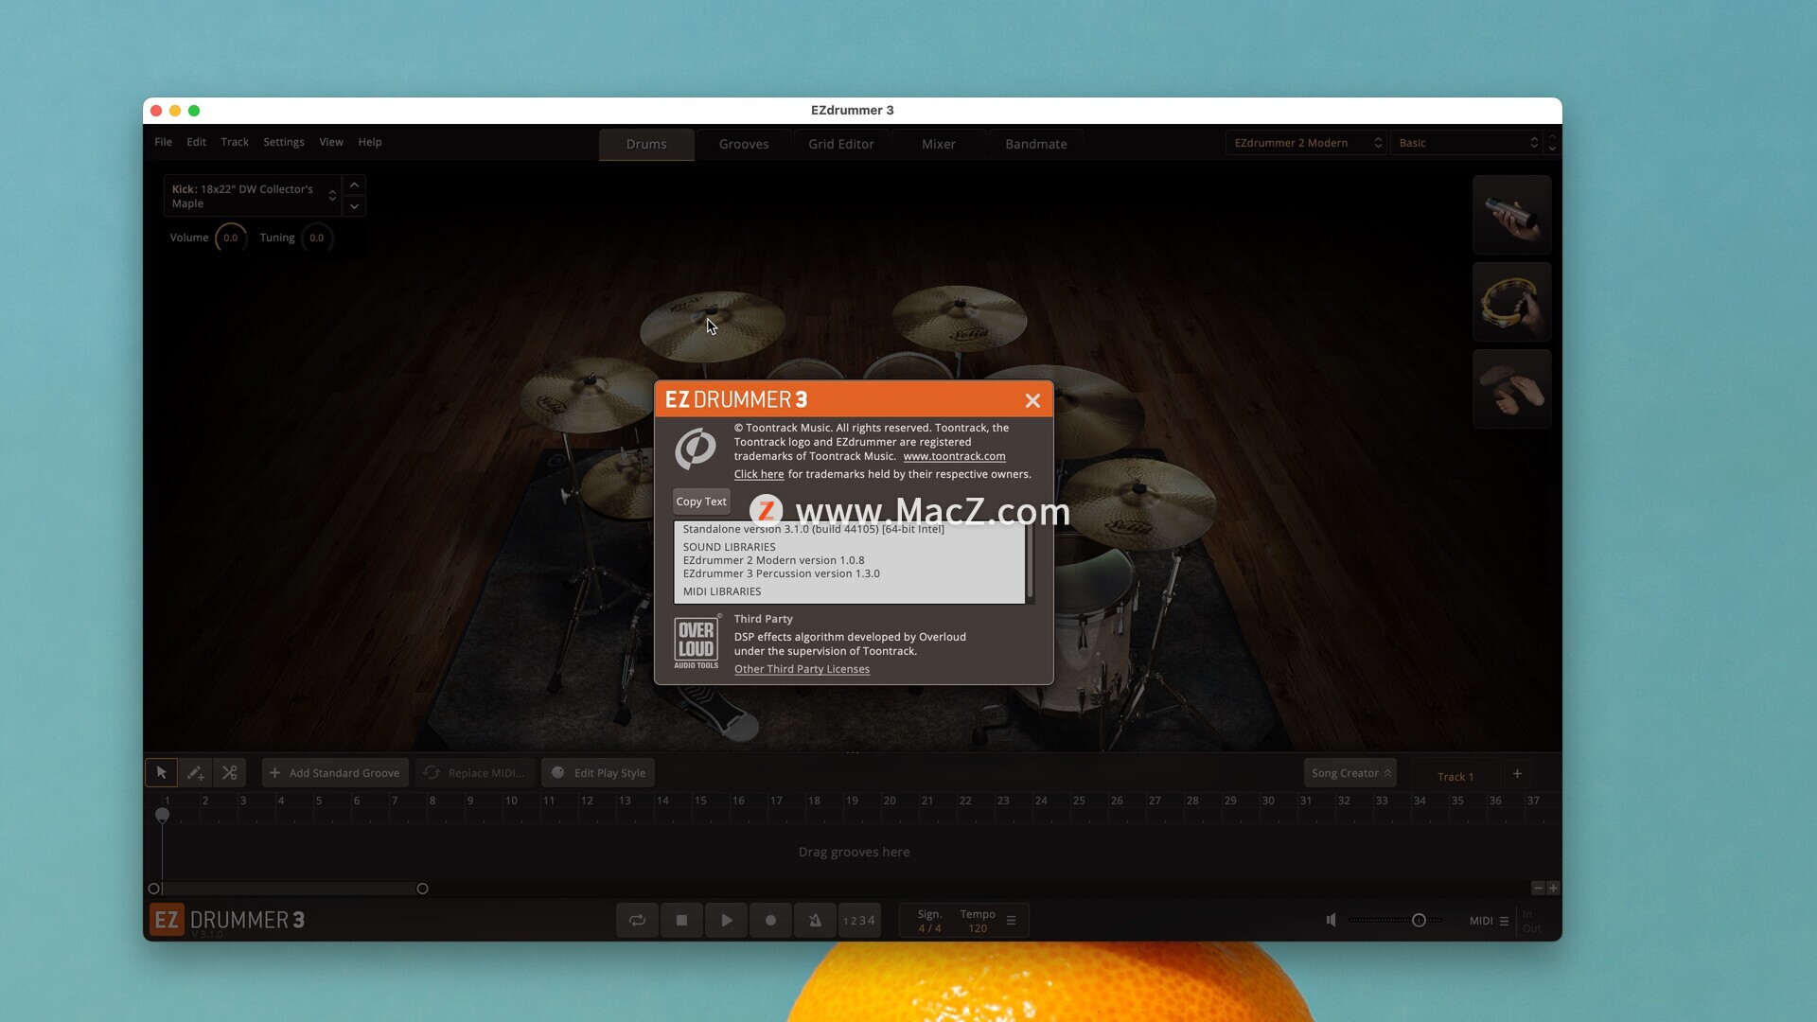The image size is (1817, 1022).
Task: Select the arrow selection tool
Action: (x=161, y=773)
